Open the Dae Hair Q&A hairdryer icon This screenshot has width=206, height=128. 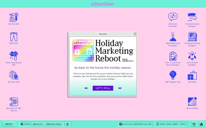point(14,17)
